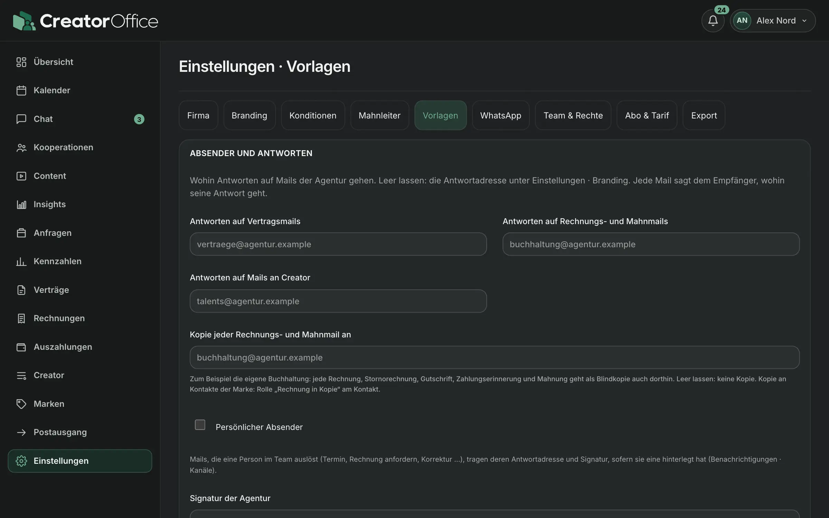Click the Übersicht grid icon
Image resolution: width=829 pixels, height=518 pixels.
21,62
